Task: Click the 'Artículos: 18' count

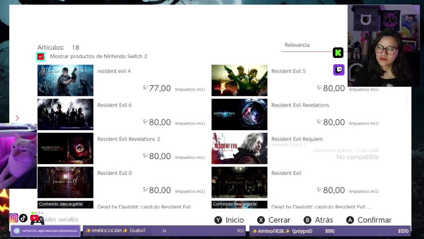Action: pos(58,47)
